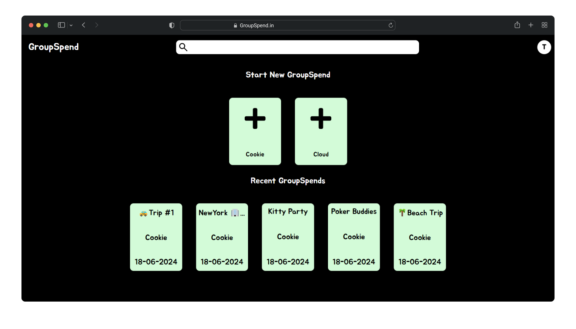Screen dimensions: 576x329
Task: Go forward to the next page
Action: pos(97,25)
